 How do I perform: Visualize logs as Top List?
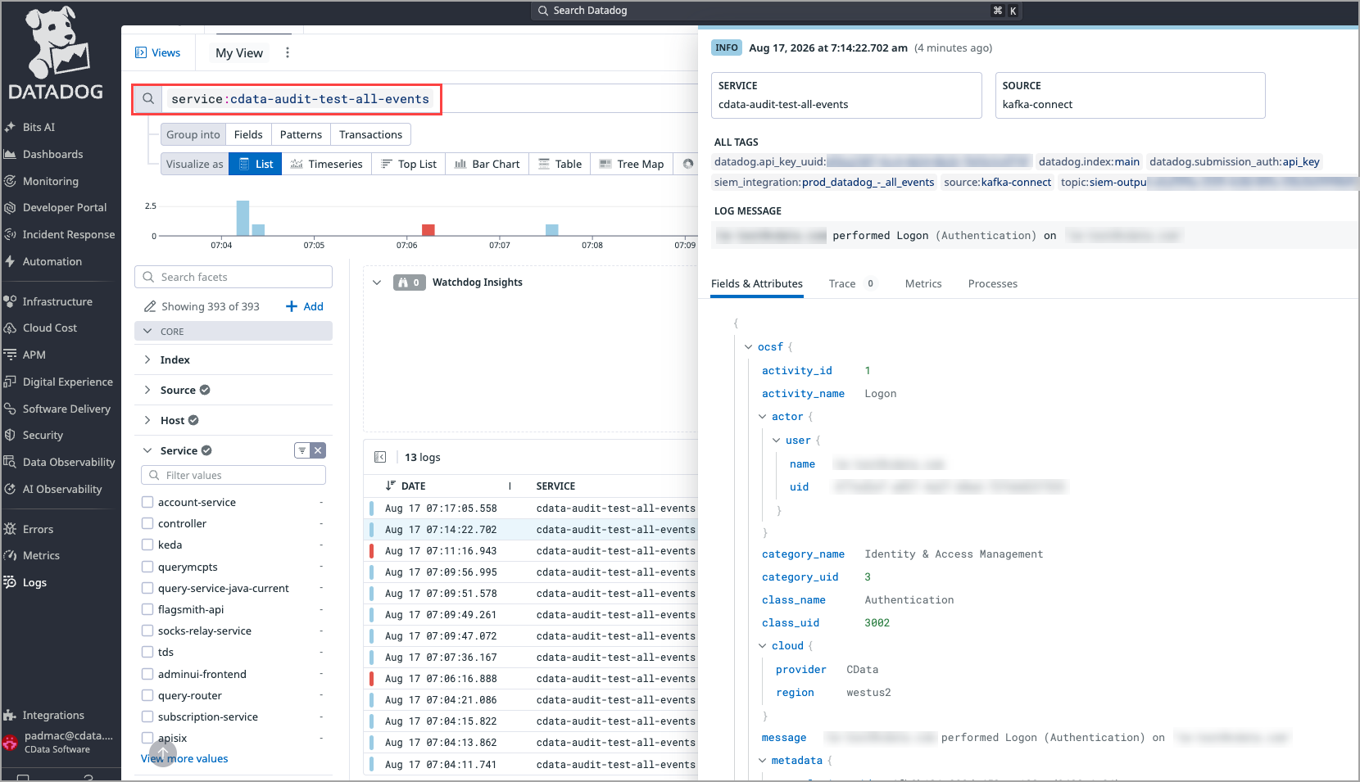coord(409,164)
